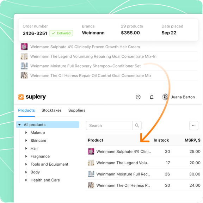
Task: Collapse the All products tree arrow
Action: click(x=19, y=125)
